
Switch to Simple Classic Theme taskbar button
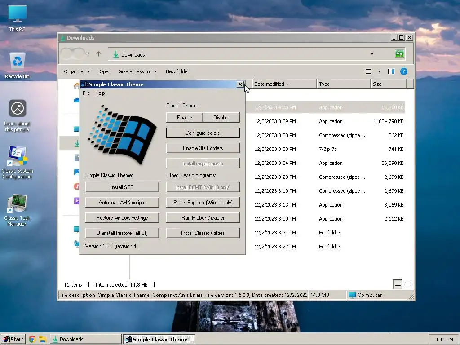point(159,340)
